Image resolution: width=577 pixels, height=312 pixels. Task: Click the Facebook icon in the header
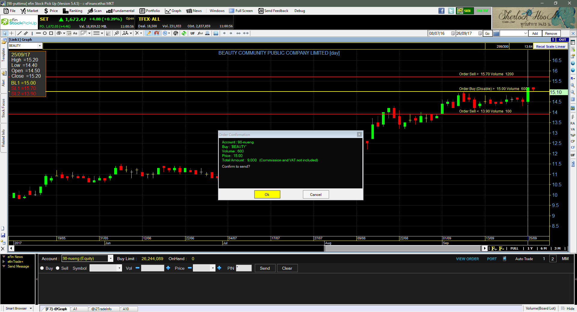441,11
